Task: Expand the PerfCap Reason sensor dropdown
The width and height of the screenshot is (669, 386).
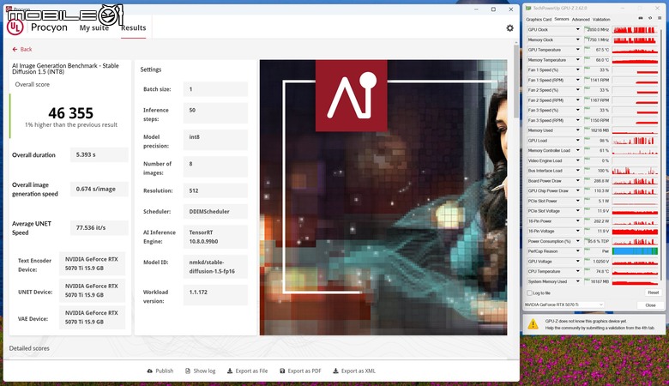Action: [577, 251]
